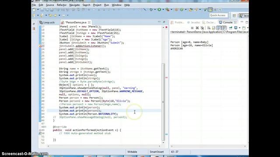280x157 pixels.
Task: Click the red error marker in overview ruler top
Action: (x=166, y=27)
